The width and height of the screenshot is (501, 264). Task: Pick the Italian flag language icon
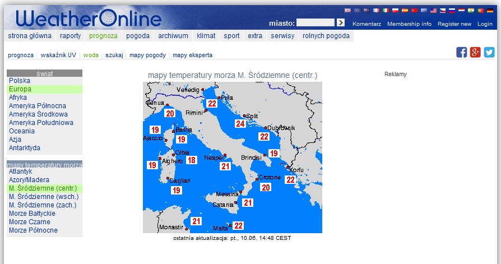pyautogui.click(x=386, y=10)
